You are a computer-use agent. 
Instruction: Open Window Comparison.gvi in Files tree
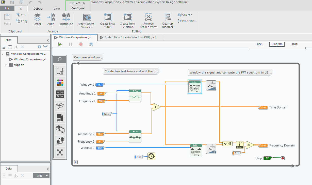point(30,59)
